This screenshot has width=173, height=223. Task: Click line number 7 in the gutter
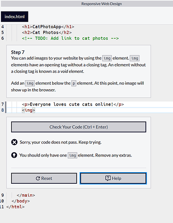[x=3, y=104]
